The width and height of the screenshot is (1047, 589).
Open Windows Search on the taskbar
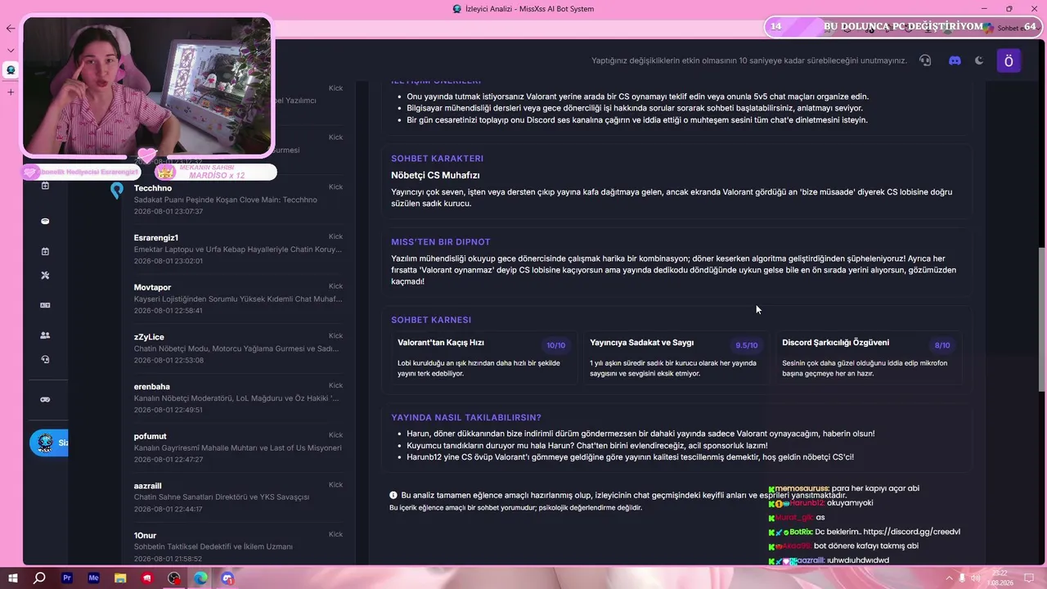tap(39, 578)
